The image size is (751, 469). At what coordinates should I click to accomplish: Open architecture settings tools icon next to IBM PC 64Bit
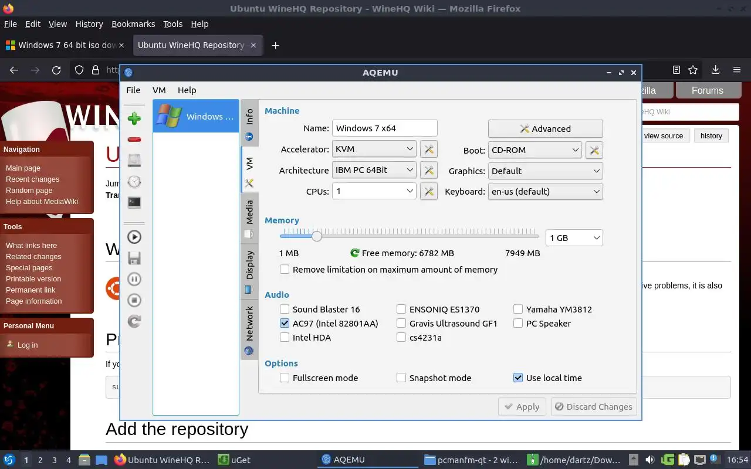pos(429,170)
